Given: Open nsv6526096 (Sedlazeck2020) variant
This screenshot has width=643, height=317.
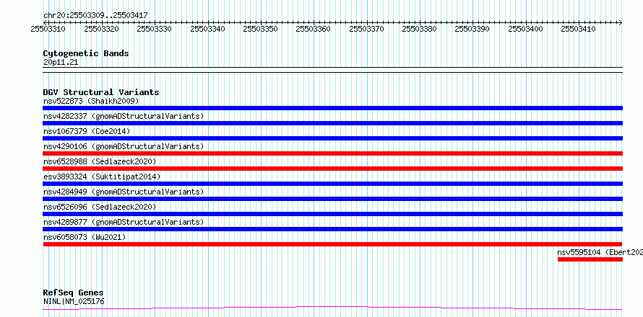Looking at the screenshot, I should [100, 207].
